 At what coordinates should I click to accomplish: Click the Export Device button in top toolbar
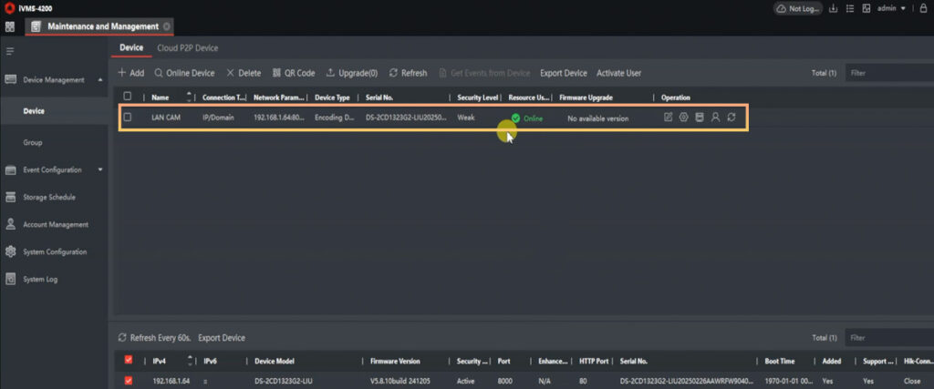click(x=563, y=73)
